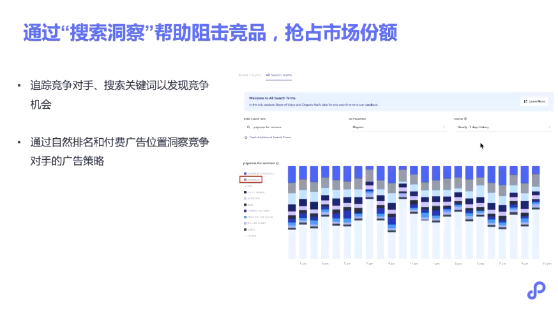Open the Interval 'Hourly - 7 days history' dropdown

click(503, 127)
